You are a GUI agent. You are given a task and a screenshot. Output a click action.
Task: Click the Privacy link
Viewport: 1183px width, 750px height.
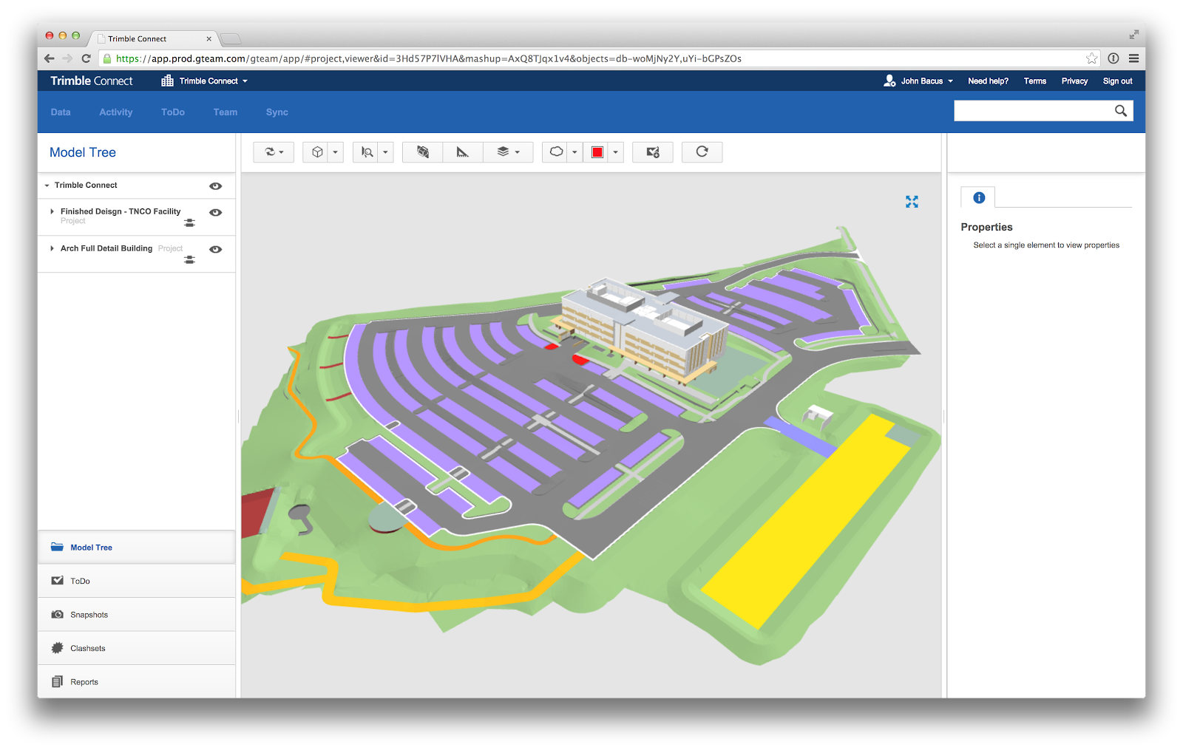click(x=1075, y=81)
